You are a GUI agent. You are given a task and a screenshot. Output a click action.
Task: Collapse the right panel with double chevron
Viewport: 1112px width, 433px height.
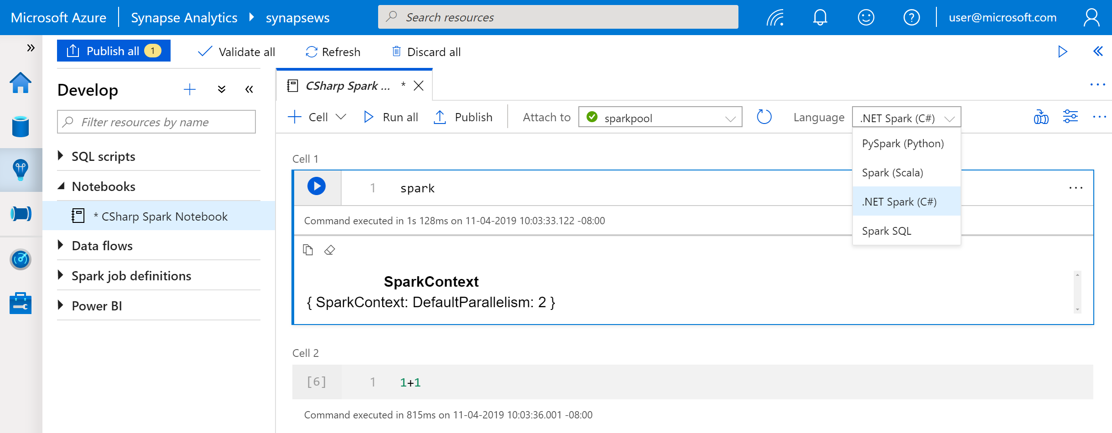click(1098, 51)
